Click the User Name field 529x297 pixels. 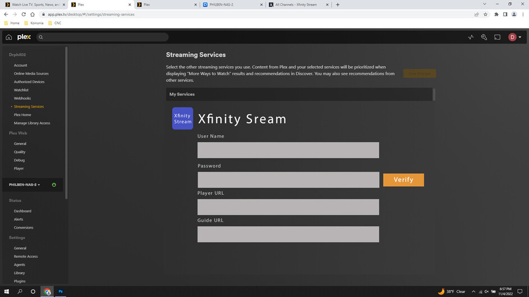(x=288, y=150)
